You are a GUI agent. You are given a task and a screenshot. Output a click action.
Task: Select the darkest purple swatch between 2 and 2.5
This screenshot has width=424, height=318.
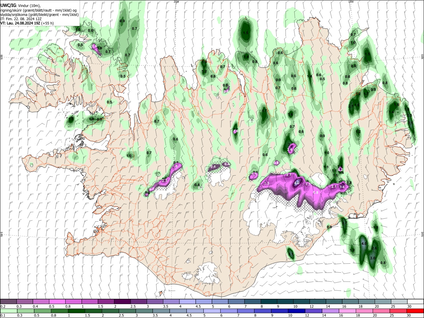[x=122, y=302]
